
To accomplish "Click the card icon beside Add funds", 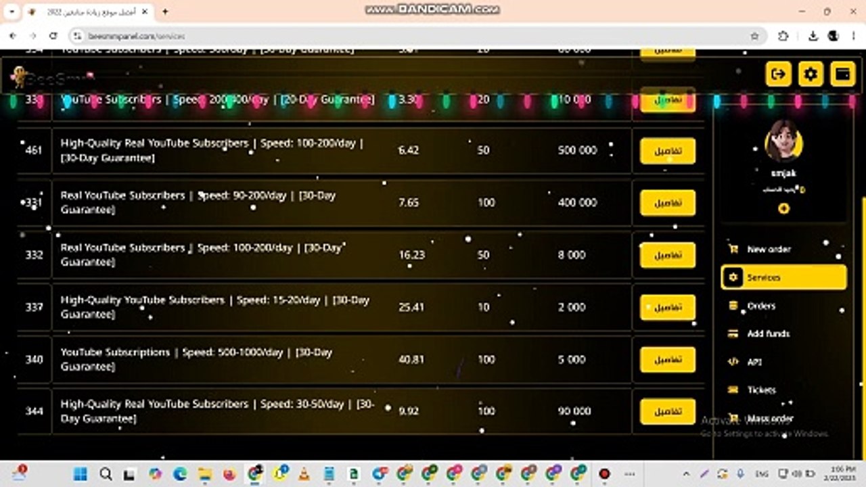I will pos(733,333).
